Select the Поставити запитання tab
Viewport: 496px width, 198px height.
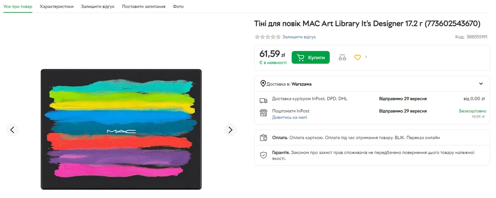tap(144, 6)
